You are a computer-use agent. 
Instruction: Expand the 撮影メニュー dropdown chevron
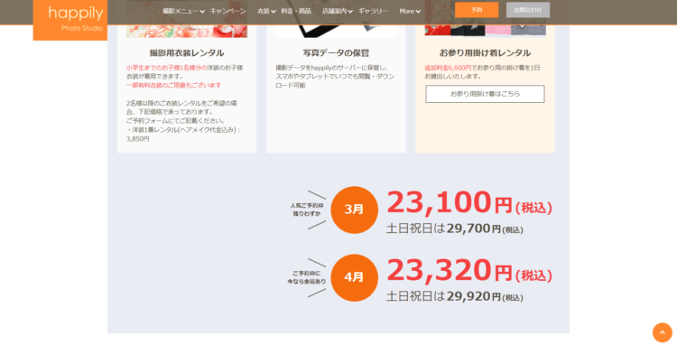[x=202, y=12]
